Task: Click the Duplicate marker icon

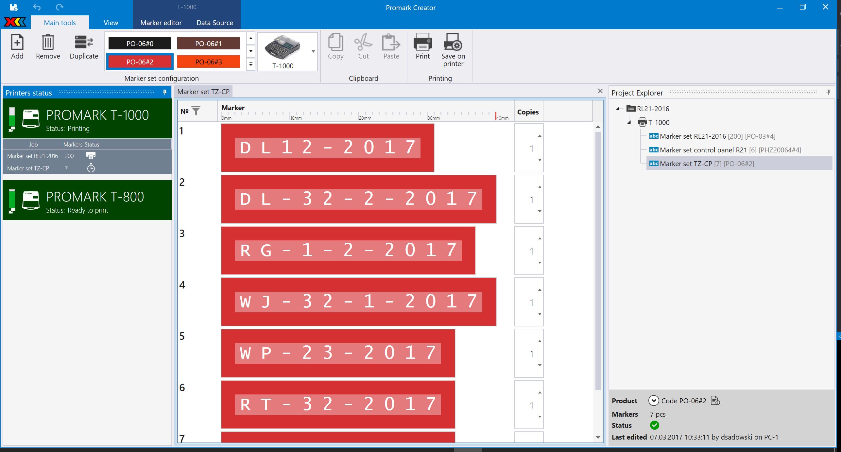Action: coord(84,42)
